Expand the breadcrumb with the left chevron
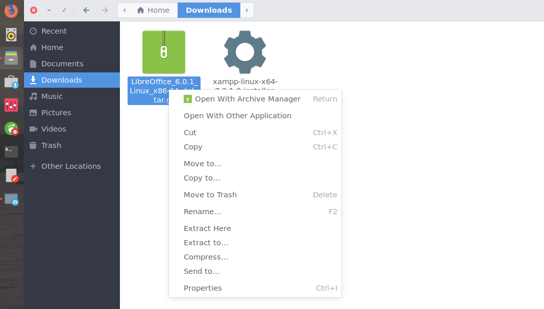The image size is (544, 309). coord(124,10)
